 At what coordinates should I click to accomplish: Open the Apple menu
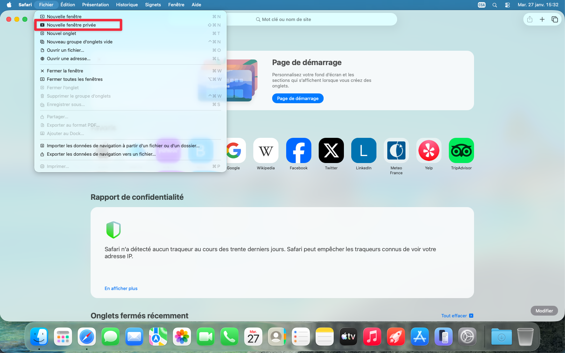(9, 5)
